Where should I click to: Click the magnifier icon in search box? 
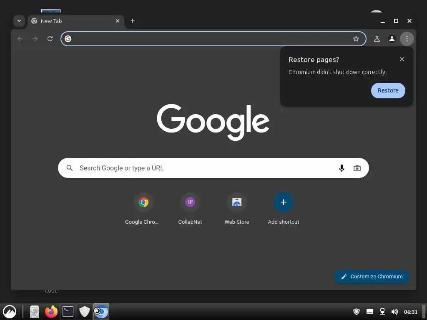pos(70,168)
